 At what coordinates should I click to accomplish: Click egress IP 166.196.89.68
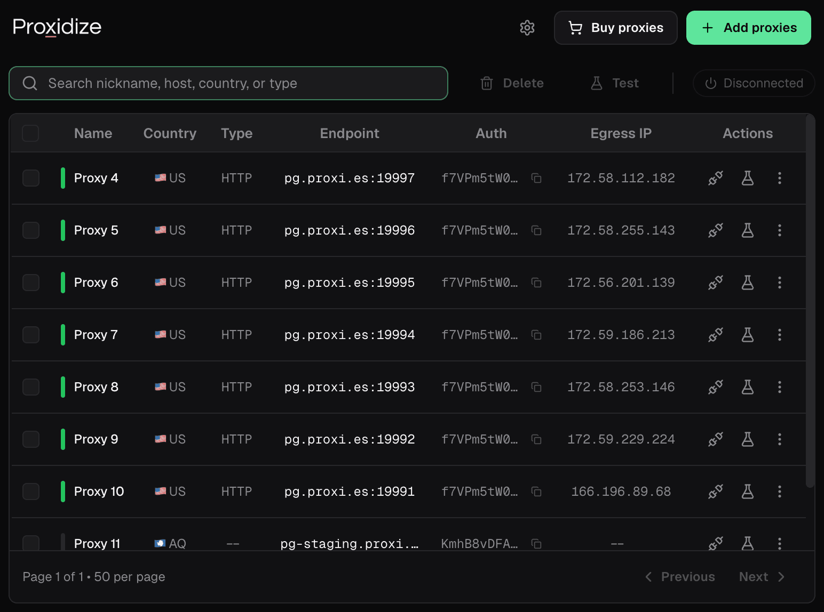coord(621,492)
